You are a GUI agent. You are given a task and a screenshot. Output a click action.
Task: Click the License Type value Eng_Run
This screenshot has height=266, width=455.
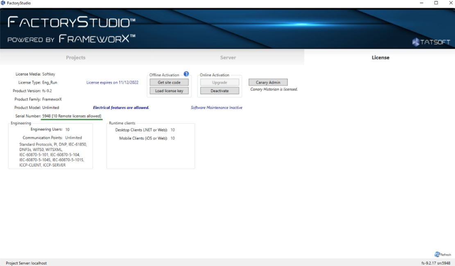click(50, 83)
